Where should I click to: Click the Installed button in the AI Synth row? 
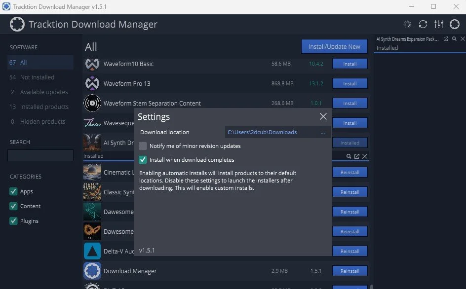(350, 143)
